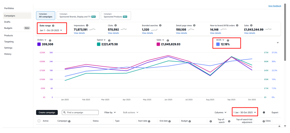
Task: Open table settings gear icon
Action: (264, 112)
